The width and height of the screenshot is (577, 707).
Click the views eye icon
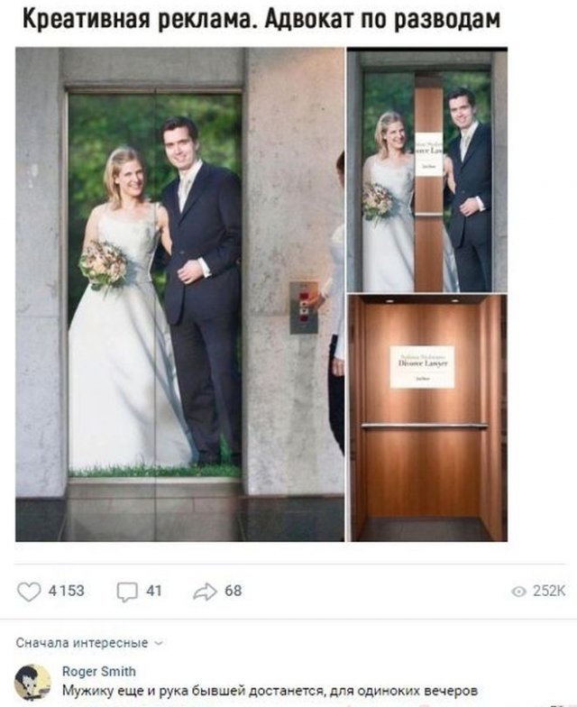click(519, 592)
